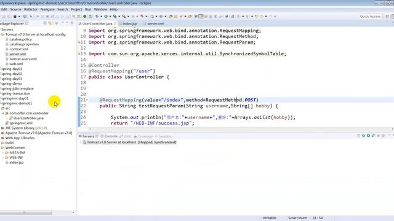The image size is (394, 221).
Task: Expand com.offcn.crm.controller package node
Action: coord(3,113)
